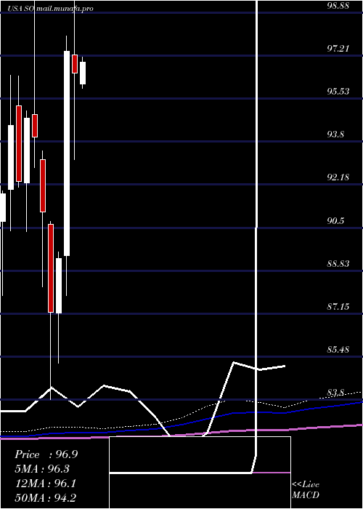363x509 pixels.
Task: Click the long red candle reaching below 87.15
Action: coord(51,268)
